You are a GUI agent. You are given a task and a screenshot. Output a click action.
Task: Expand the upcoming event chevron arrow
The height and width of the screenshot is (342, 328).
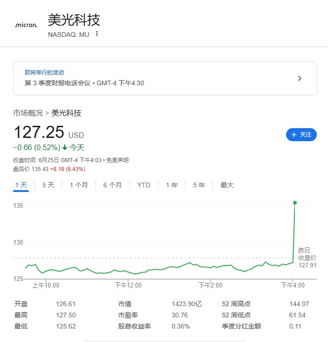[x=300, y=78]
